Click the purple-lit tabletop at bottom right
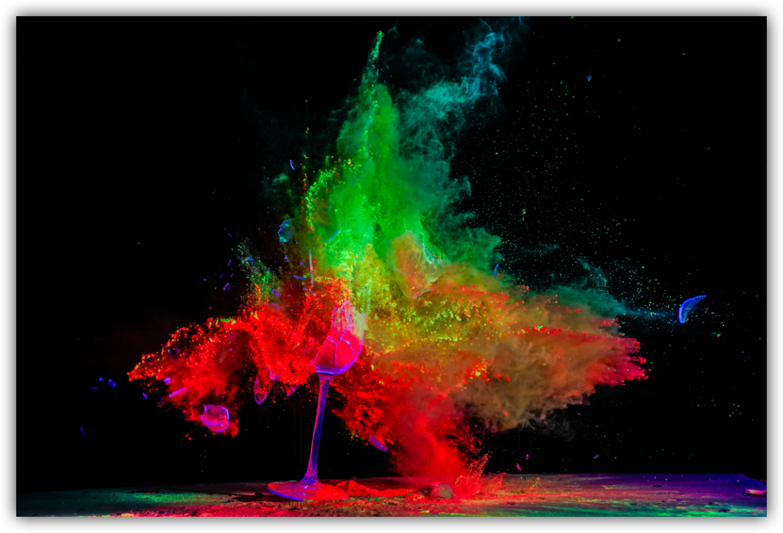Viewport: 783px width, 533px height. pyautogui.click(x=677, y=494)
